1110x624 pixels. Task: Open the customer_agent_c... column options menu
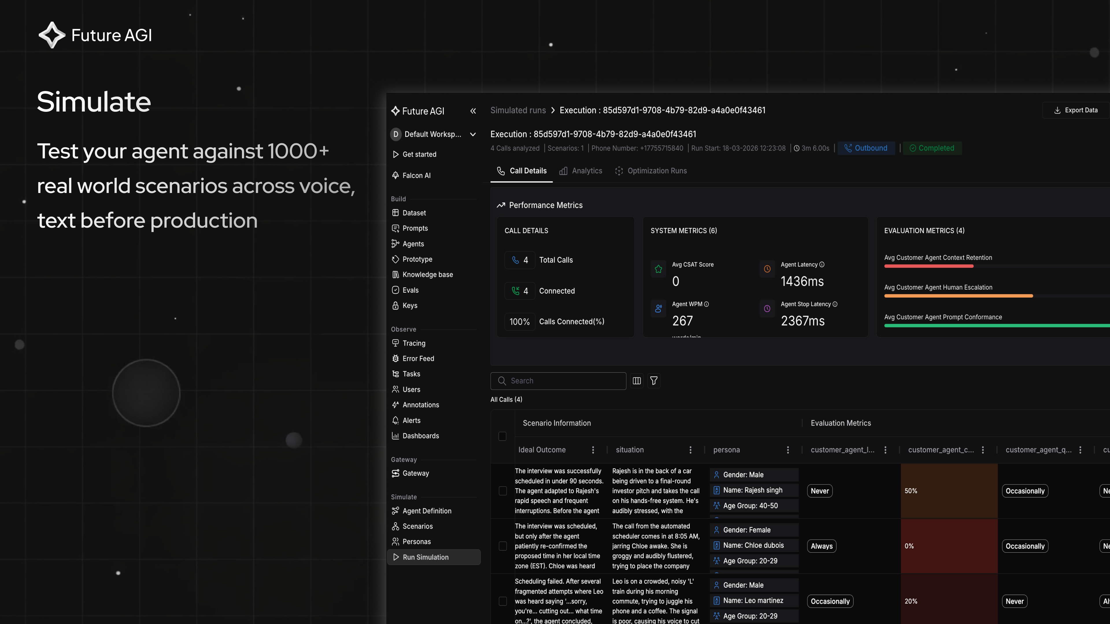[983, 450]
